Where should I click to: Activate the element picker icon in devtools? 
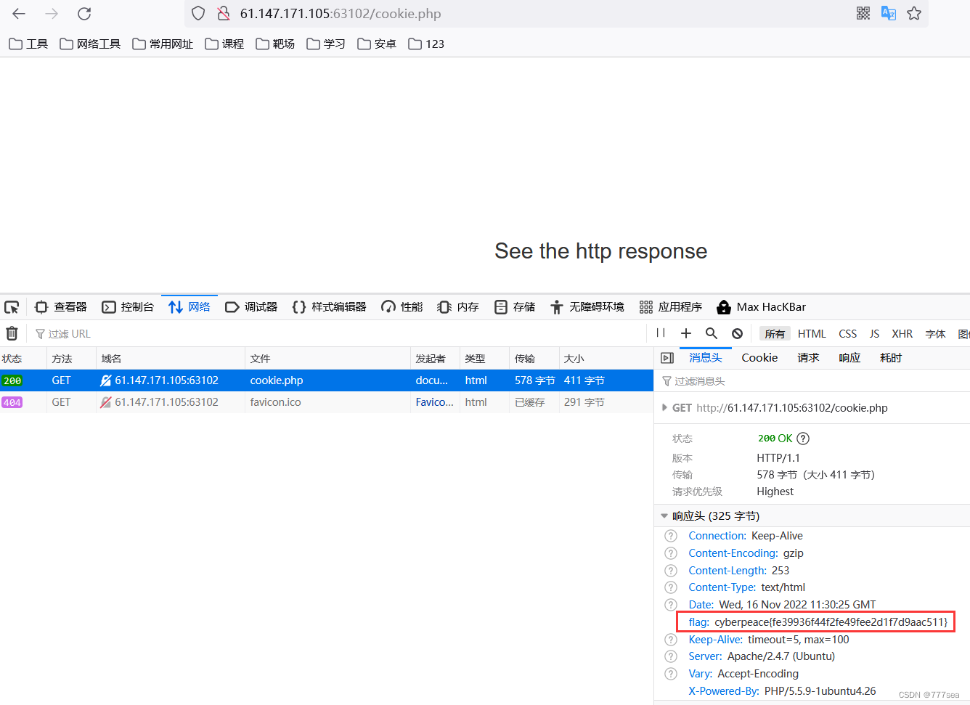[12, 307]
